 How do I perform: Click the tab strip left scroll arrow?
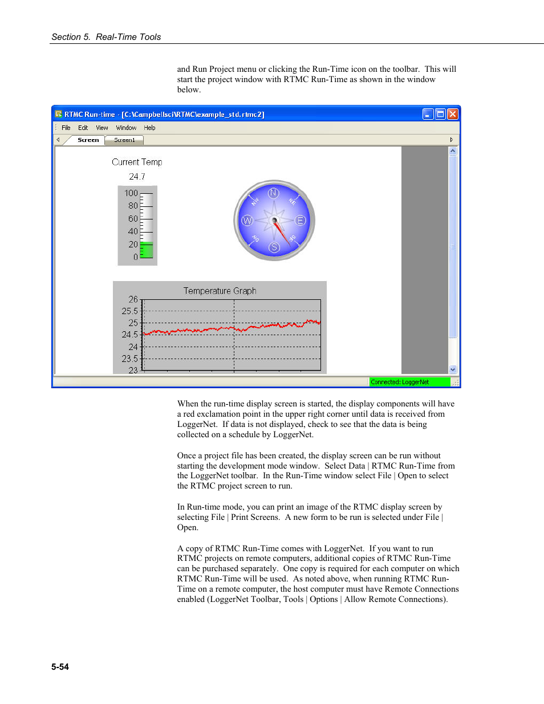(58, 140)
